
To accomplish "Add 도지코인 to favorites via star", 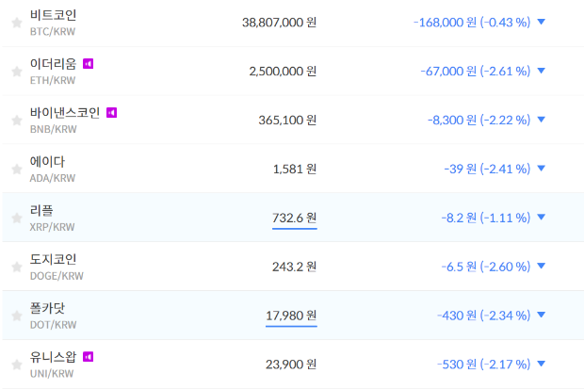I will point(16,267).
